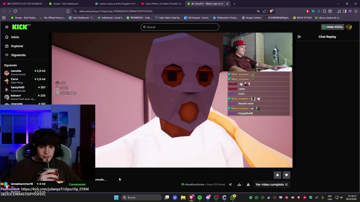Open the Kick hamburger menu
This screenshot has height=202, width=360.
7,27
